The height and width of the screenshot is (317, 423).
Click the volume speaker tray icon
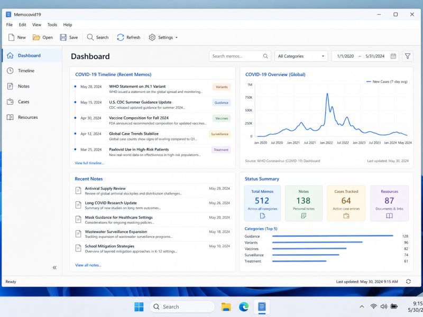click(384, 306)
